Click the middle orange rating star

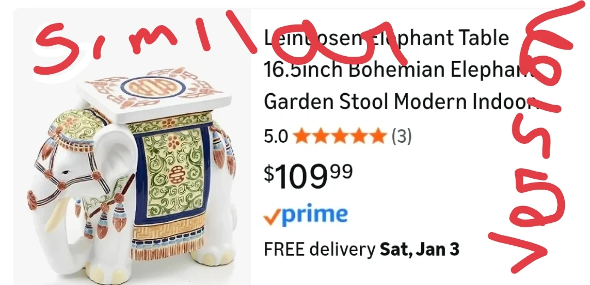pyautogui.click(x=340, y=136)
